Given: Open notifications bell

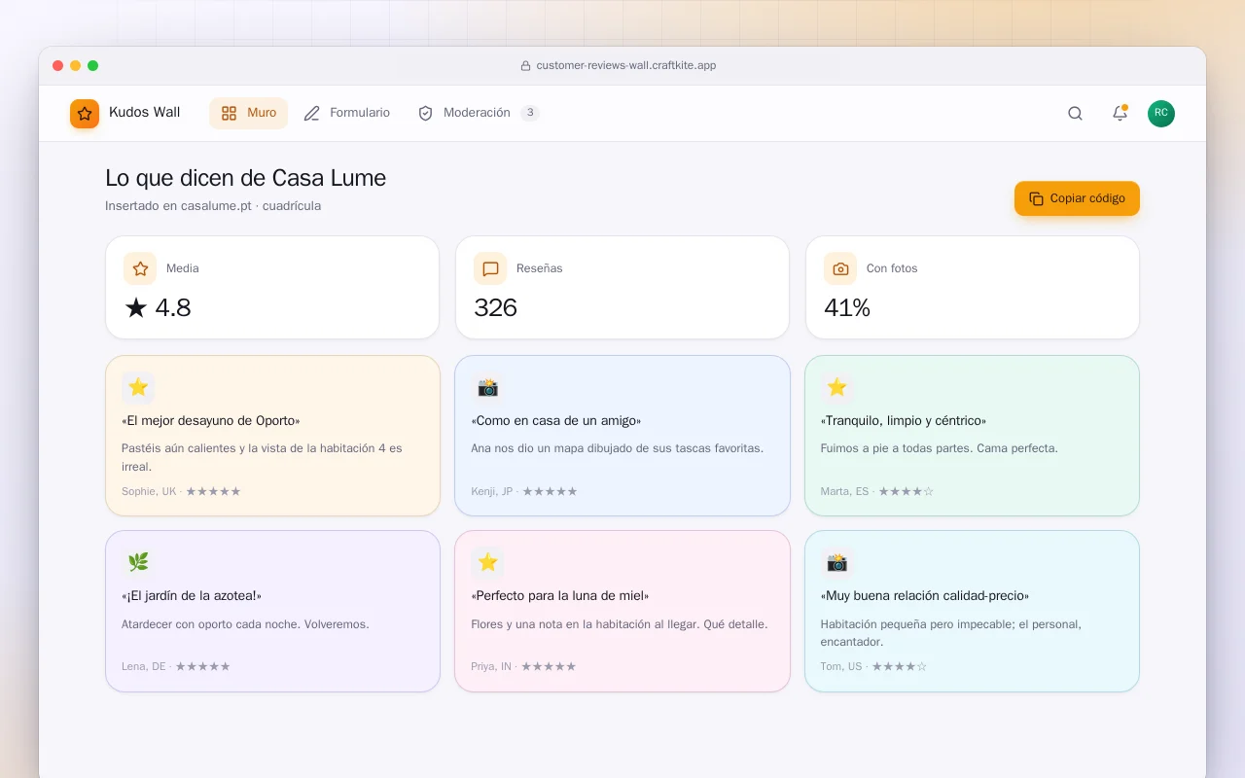Looking at the screenshot, I should click(1120, 114).
